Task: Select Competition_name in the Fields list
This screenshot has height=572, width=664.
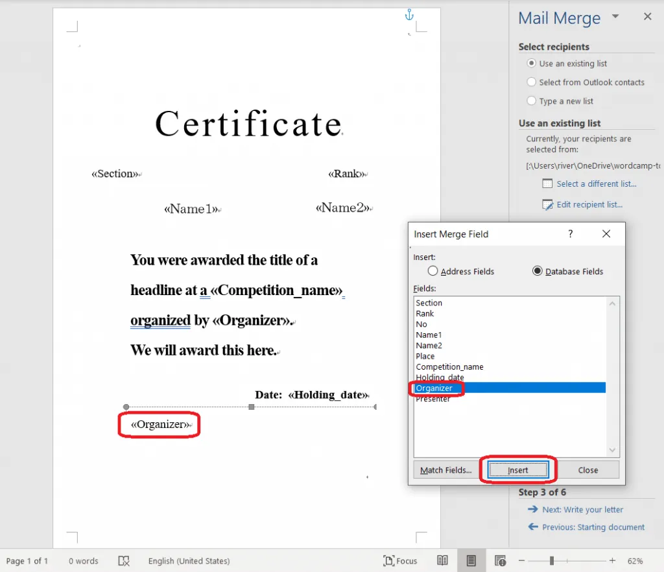Action: click(449, 367)
